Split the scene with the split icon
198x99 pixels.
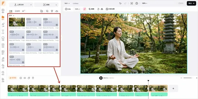25,78
